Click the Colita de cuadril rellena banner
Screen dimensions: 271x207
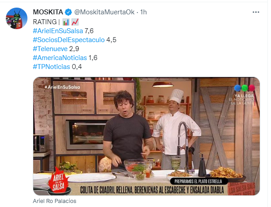pyautogui.click(x=152, y=190)
